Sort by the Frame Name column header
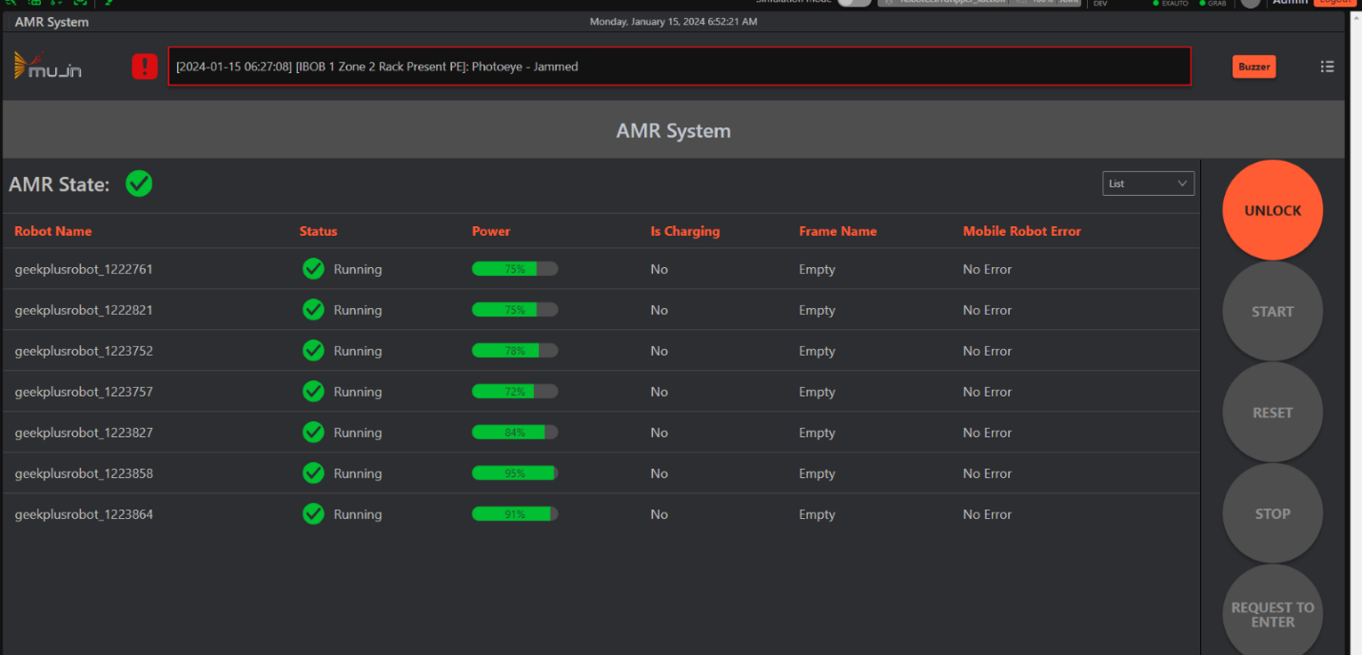This screenshot has height=655, width=1362. (x=838, y=231)
